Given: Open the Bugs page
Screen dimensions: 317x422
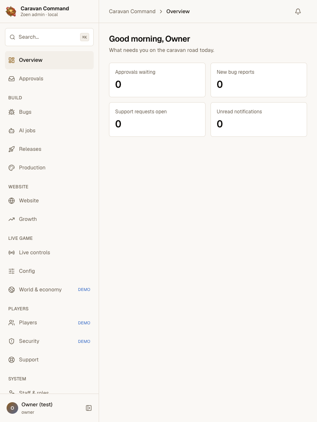Looking at the screenshot, I should (50, 112).
